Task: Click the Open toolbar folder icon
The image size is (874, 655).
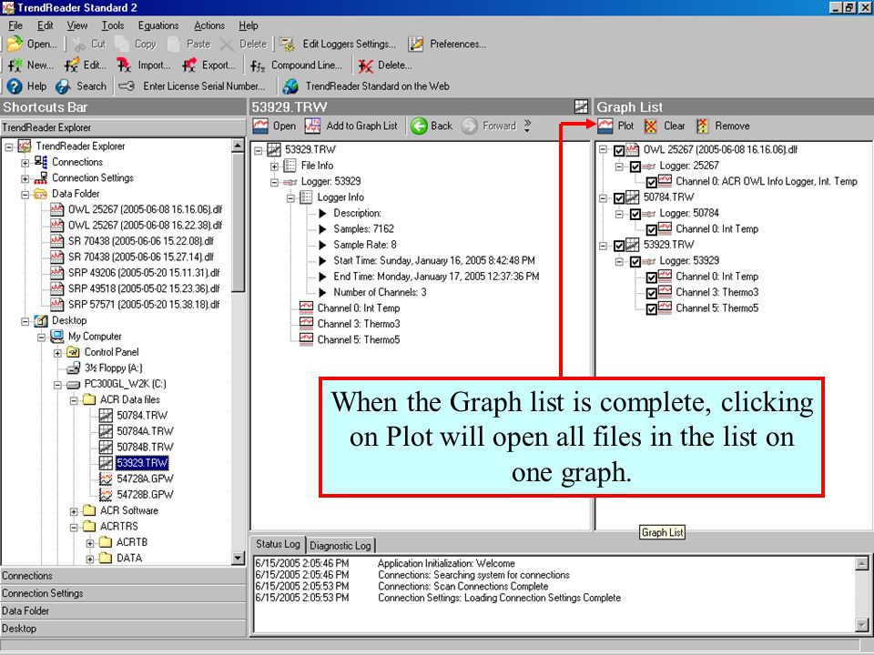Action: [15, 44]
